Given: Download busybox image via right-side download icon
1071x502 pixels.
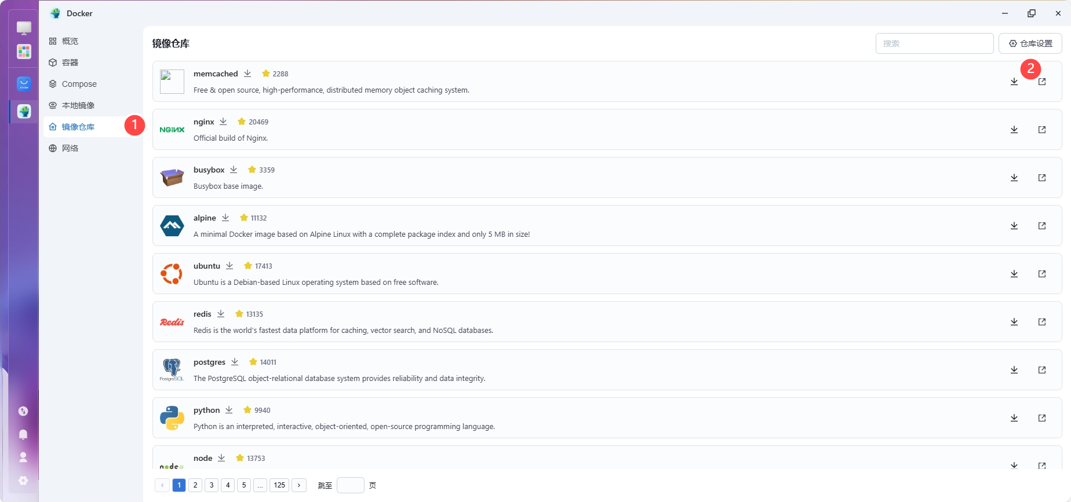Looking at the screenshot, I should click(x=1014, y=178).
